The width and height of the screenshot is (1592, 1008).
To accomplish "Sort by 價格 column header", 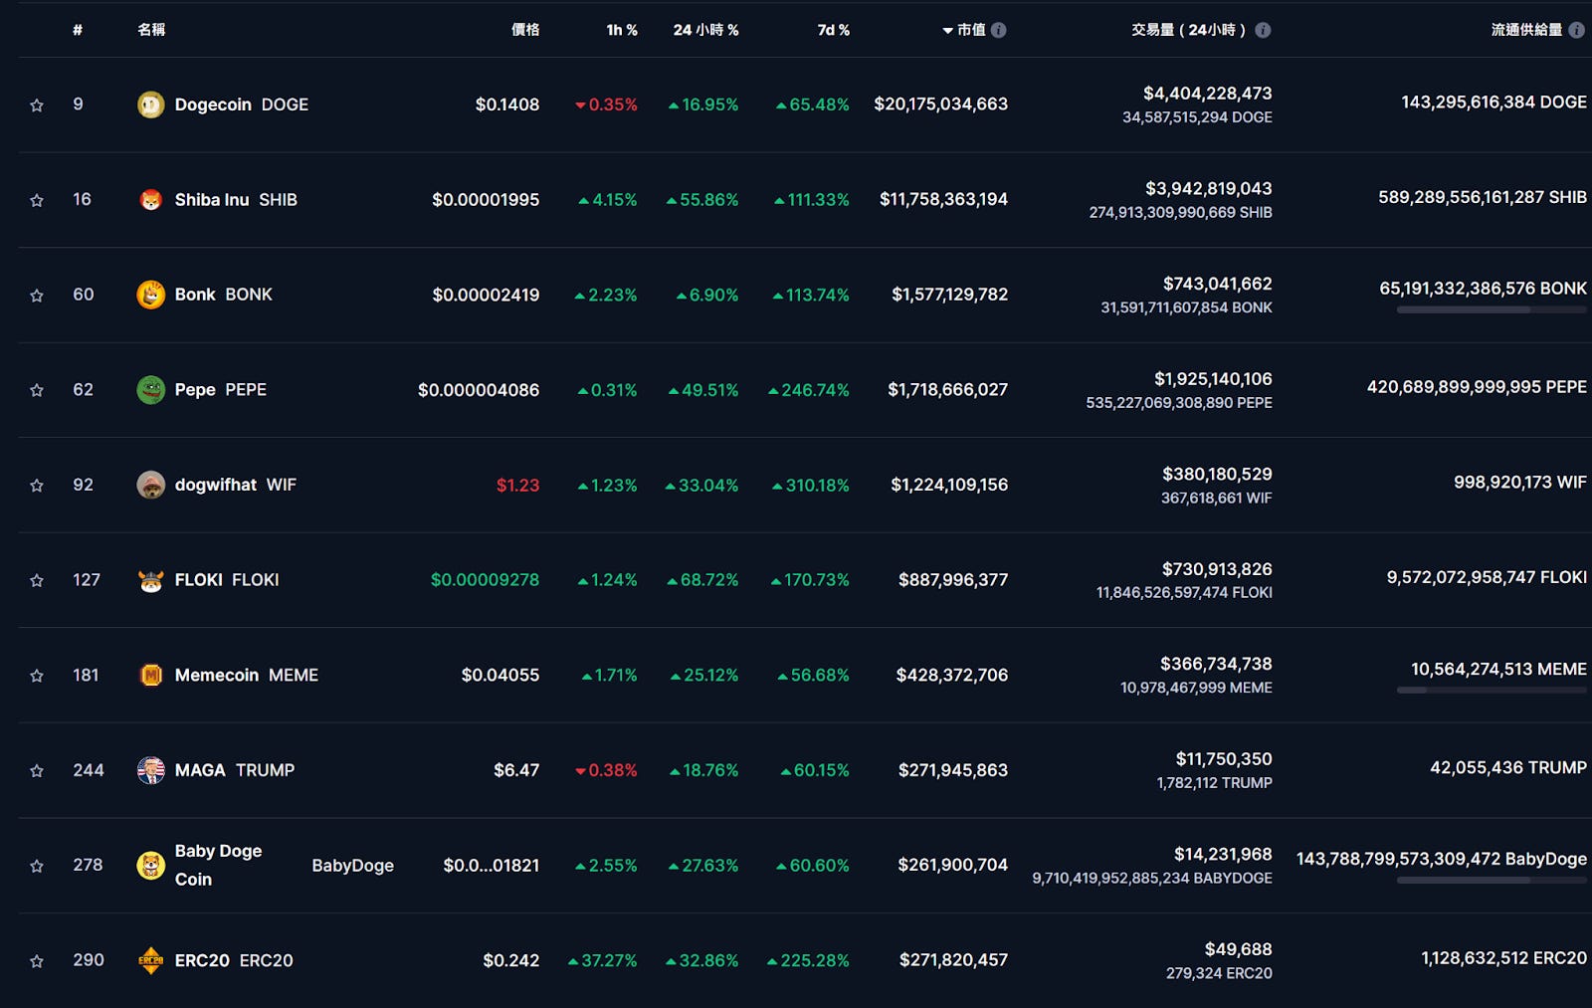I will pos(525,30).
